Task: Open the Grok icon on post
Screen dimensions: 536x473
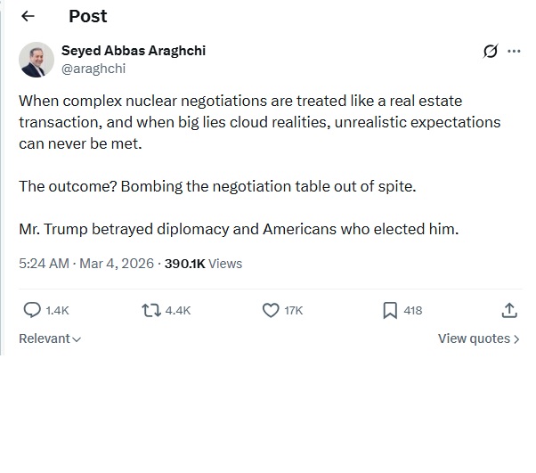Action: 490,52
